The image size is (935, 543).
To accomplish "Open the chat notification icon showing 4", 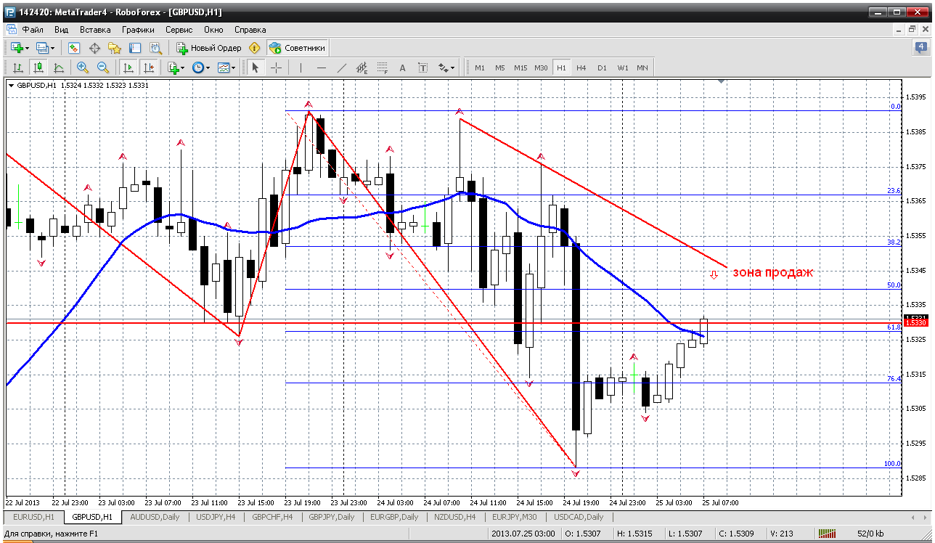I will [x=920, y=48].
